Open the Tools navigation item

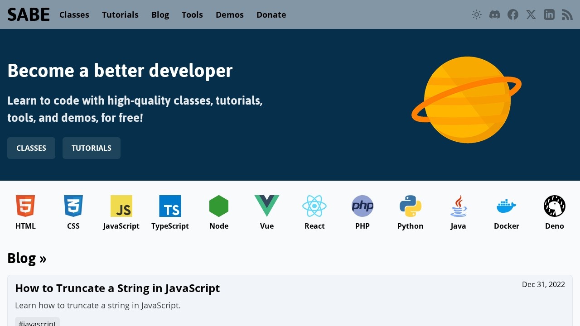coord(192,14)
